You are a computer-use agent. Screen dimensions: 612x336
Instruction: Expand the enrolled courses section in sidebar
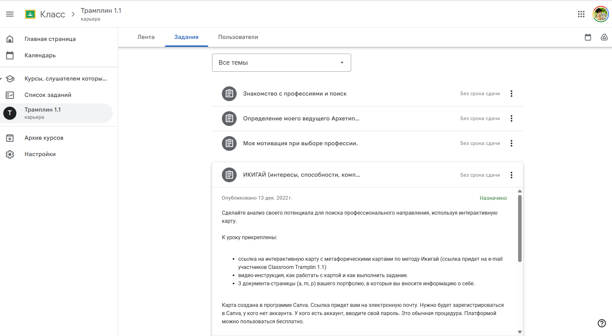tap(2, 79)
